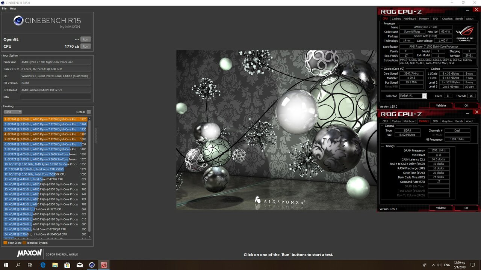Select ranking entry 11 Intel Xeon X5650

pos(45,169)
